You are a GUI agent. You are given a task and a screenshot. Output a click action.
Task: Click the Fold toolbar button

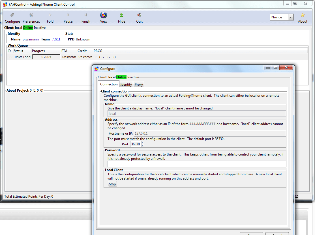(x=50, y=18)
